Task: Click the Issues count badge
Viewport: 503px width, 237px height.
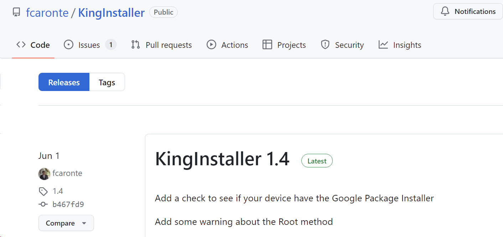Action: point(111,45)
